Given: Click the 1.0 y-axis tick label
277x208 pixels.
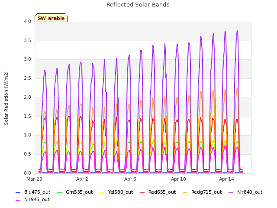Looking at the screenshot, I should click(x=27, y=135).
